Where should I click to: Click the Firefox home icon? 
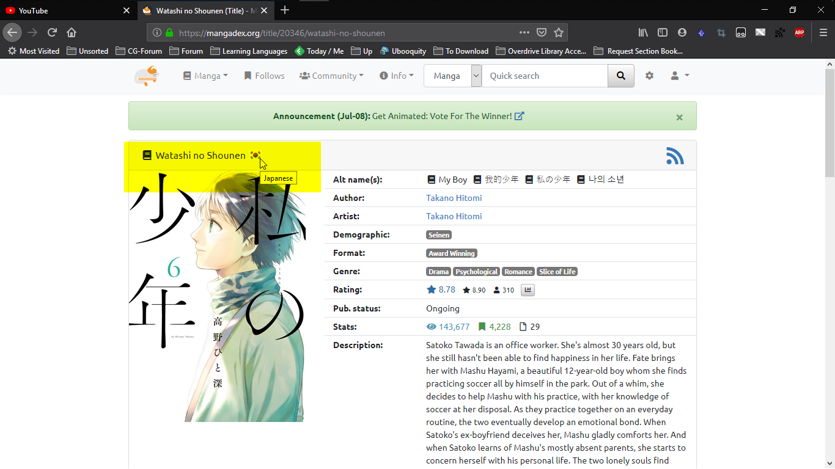[72, 33]
